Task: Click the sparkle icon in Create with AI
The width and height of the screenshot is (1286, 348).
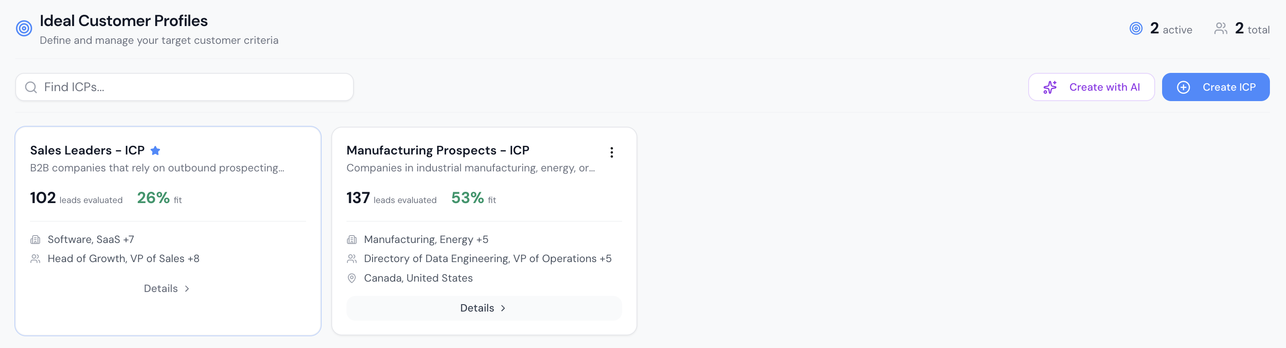Action: tap(1050, 87)
